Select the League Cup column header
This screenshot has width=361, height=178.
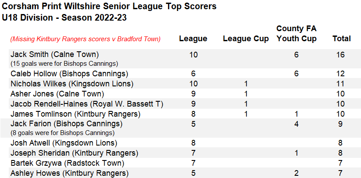[246, 39]
